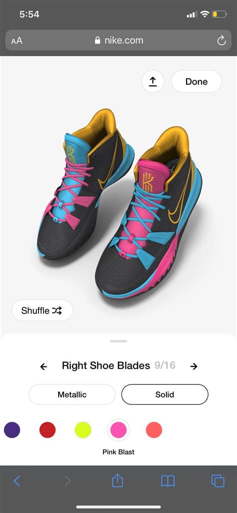Open Safari's share sheet icon

pyautogui.click(x=116, y=480)
